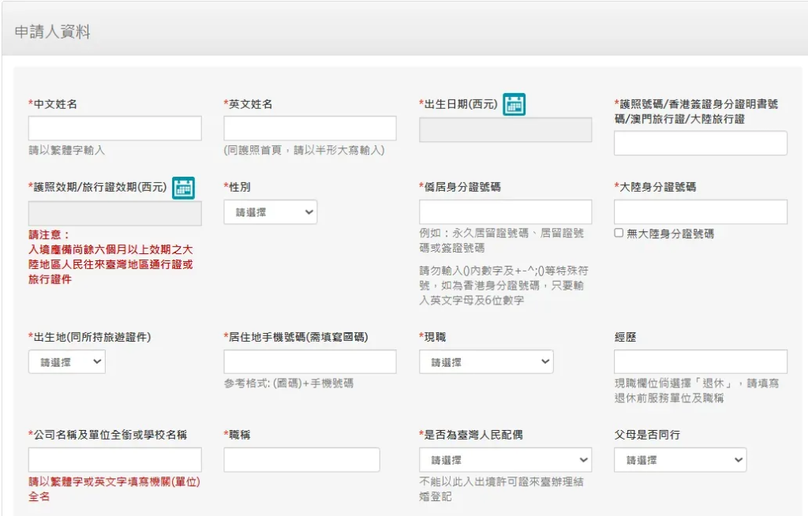Click the 申請人資料 section header
This screenshot has height=516, width=808.
pos(53,32)
